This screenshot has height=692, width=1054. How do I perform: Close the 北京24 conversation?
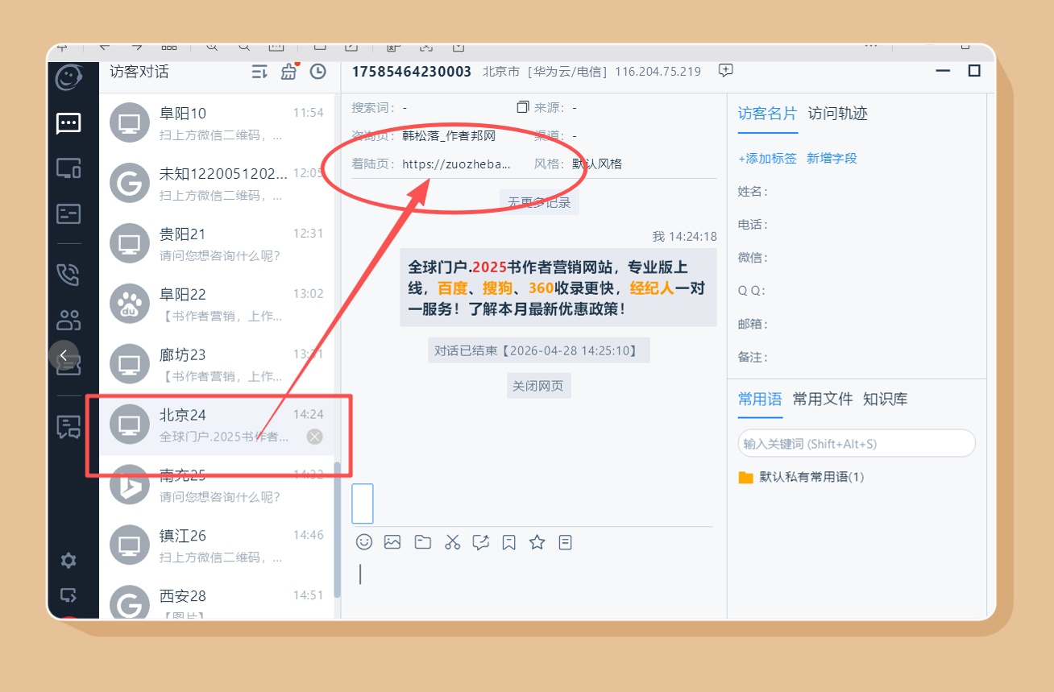[x=315, y=437]
